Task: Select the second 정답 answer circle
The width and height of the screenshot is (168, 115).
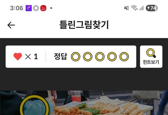Action: (x=88, y=56)
